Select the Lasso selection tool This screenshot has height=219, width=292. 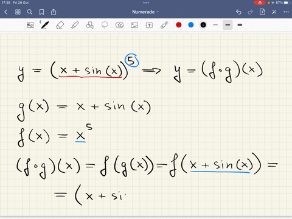pyautogui.click(x=105, y=25)
